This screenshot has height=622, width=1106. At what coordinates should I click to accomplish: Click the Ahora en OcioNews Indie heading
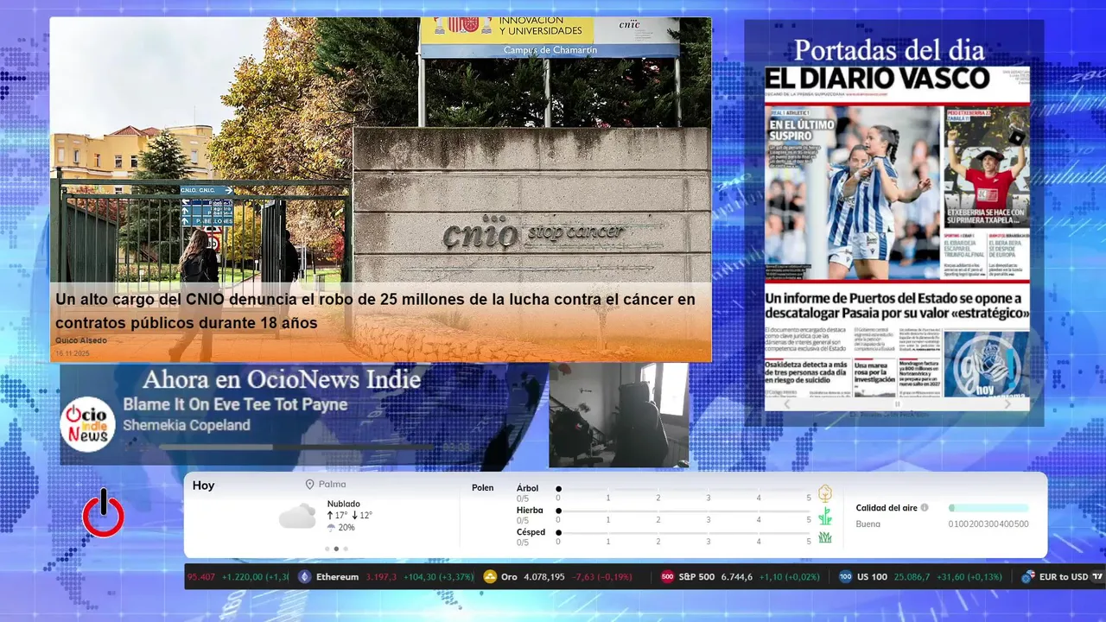tap(282, 379)
